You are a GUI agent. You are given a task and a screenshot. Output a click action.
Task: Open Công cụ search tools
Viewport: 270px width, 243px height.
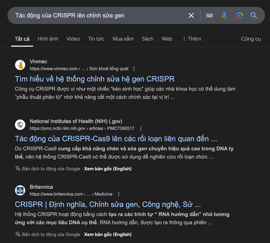tap(250, 39)
